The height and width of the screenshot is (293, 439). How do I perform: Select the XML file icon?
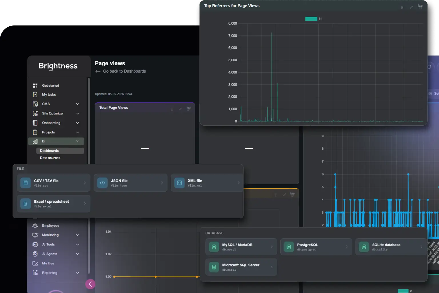(x=179, y=183)
